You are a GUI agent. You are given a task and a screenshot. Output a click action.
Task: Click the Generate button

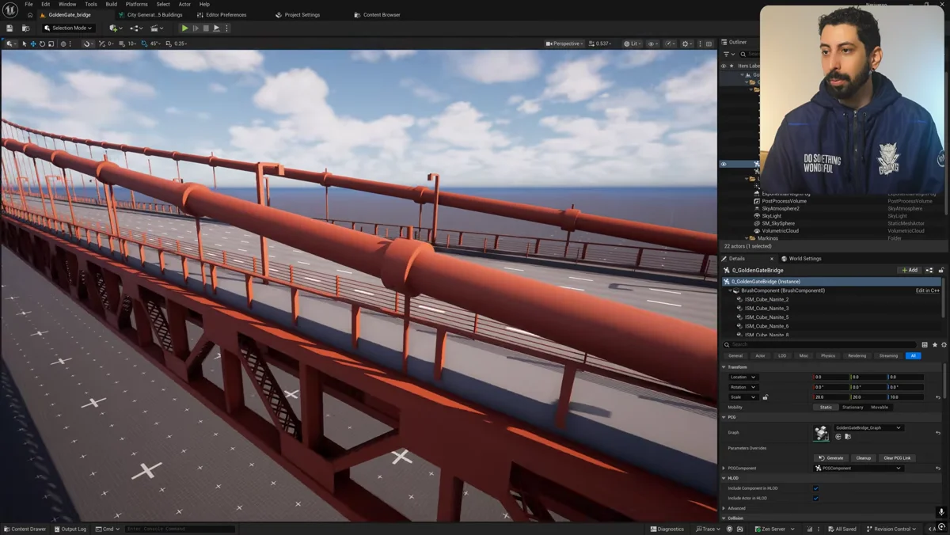(x=831, y=458)
